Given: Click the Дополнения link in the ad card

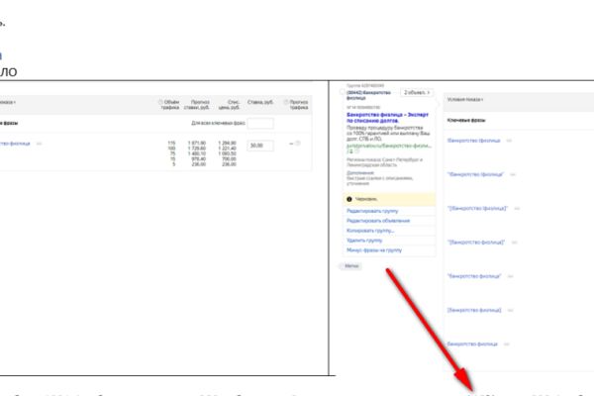Looking at the screenshot, I should click(360, 173).
